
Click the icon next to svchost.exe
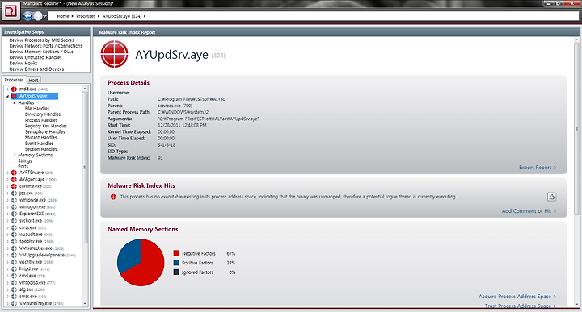(x=14, y=221)
